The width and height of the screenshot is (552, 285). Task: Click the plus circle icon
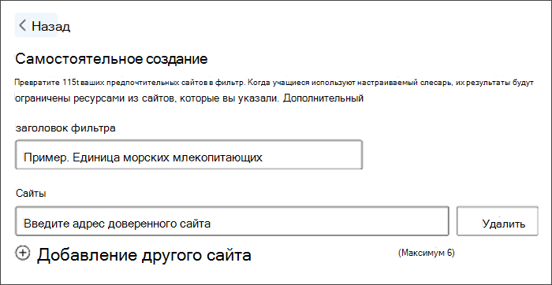[23, 253]
